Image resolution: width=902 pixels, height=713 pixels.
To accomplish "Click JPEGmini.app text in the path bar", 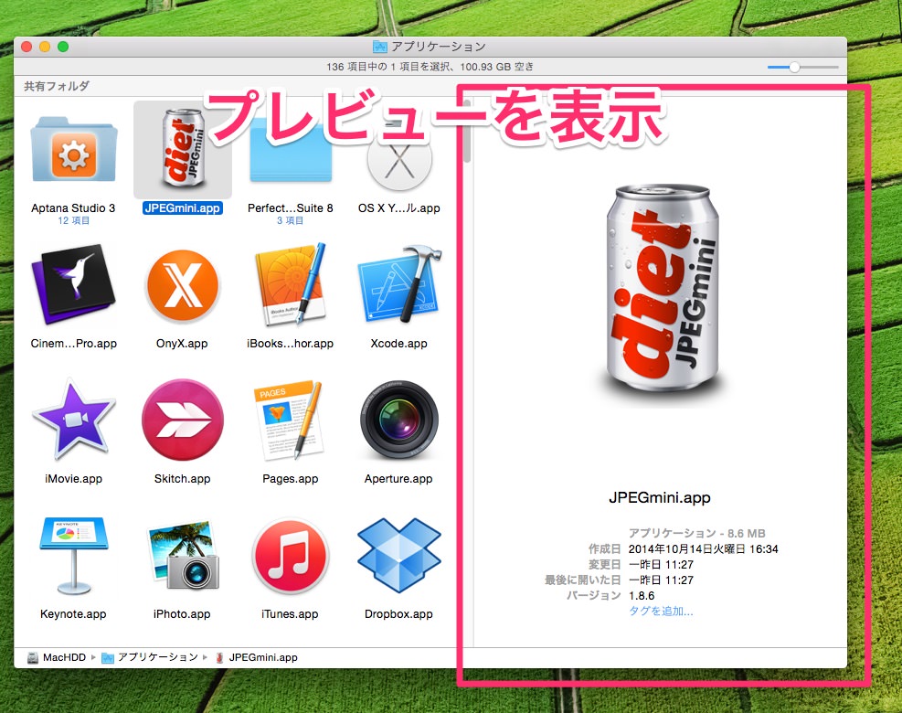I will click(263, 657).
